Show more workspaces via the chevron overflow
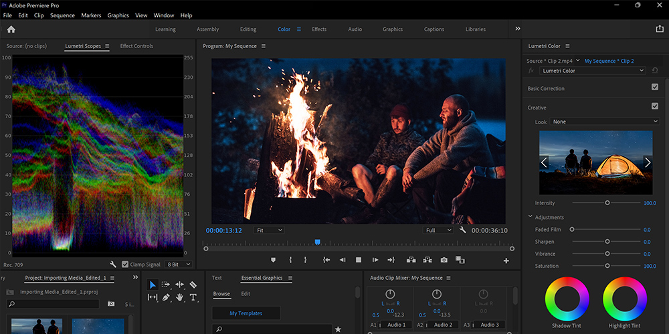The height and width of the screenshot is (334, 669). click(x=518, y=29)
